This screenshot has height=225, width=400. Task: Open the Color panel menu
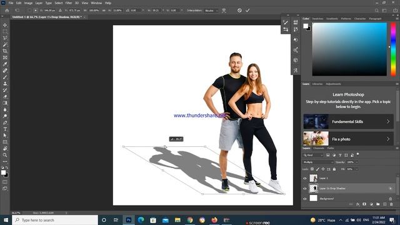(397, 19)
